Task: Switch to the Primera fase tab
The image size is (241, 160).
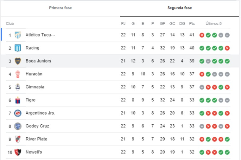Action: [60, 8]
